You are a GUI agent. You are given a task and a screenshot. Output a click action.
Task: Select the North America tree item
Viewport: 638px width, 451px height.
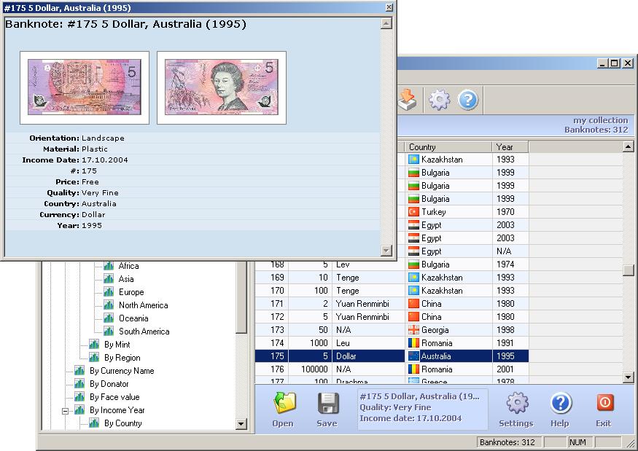click(143, 305)
